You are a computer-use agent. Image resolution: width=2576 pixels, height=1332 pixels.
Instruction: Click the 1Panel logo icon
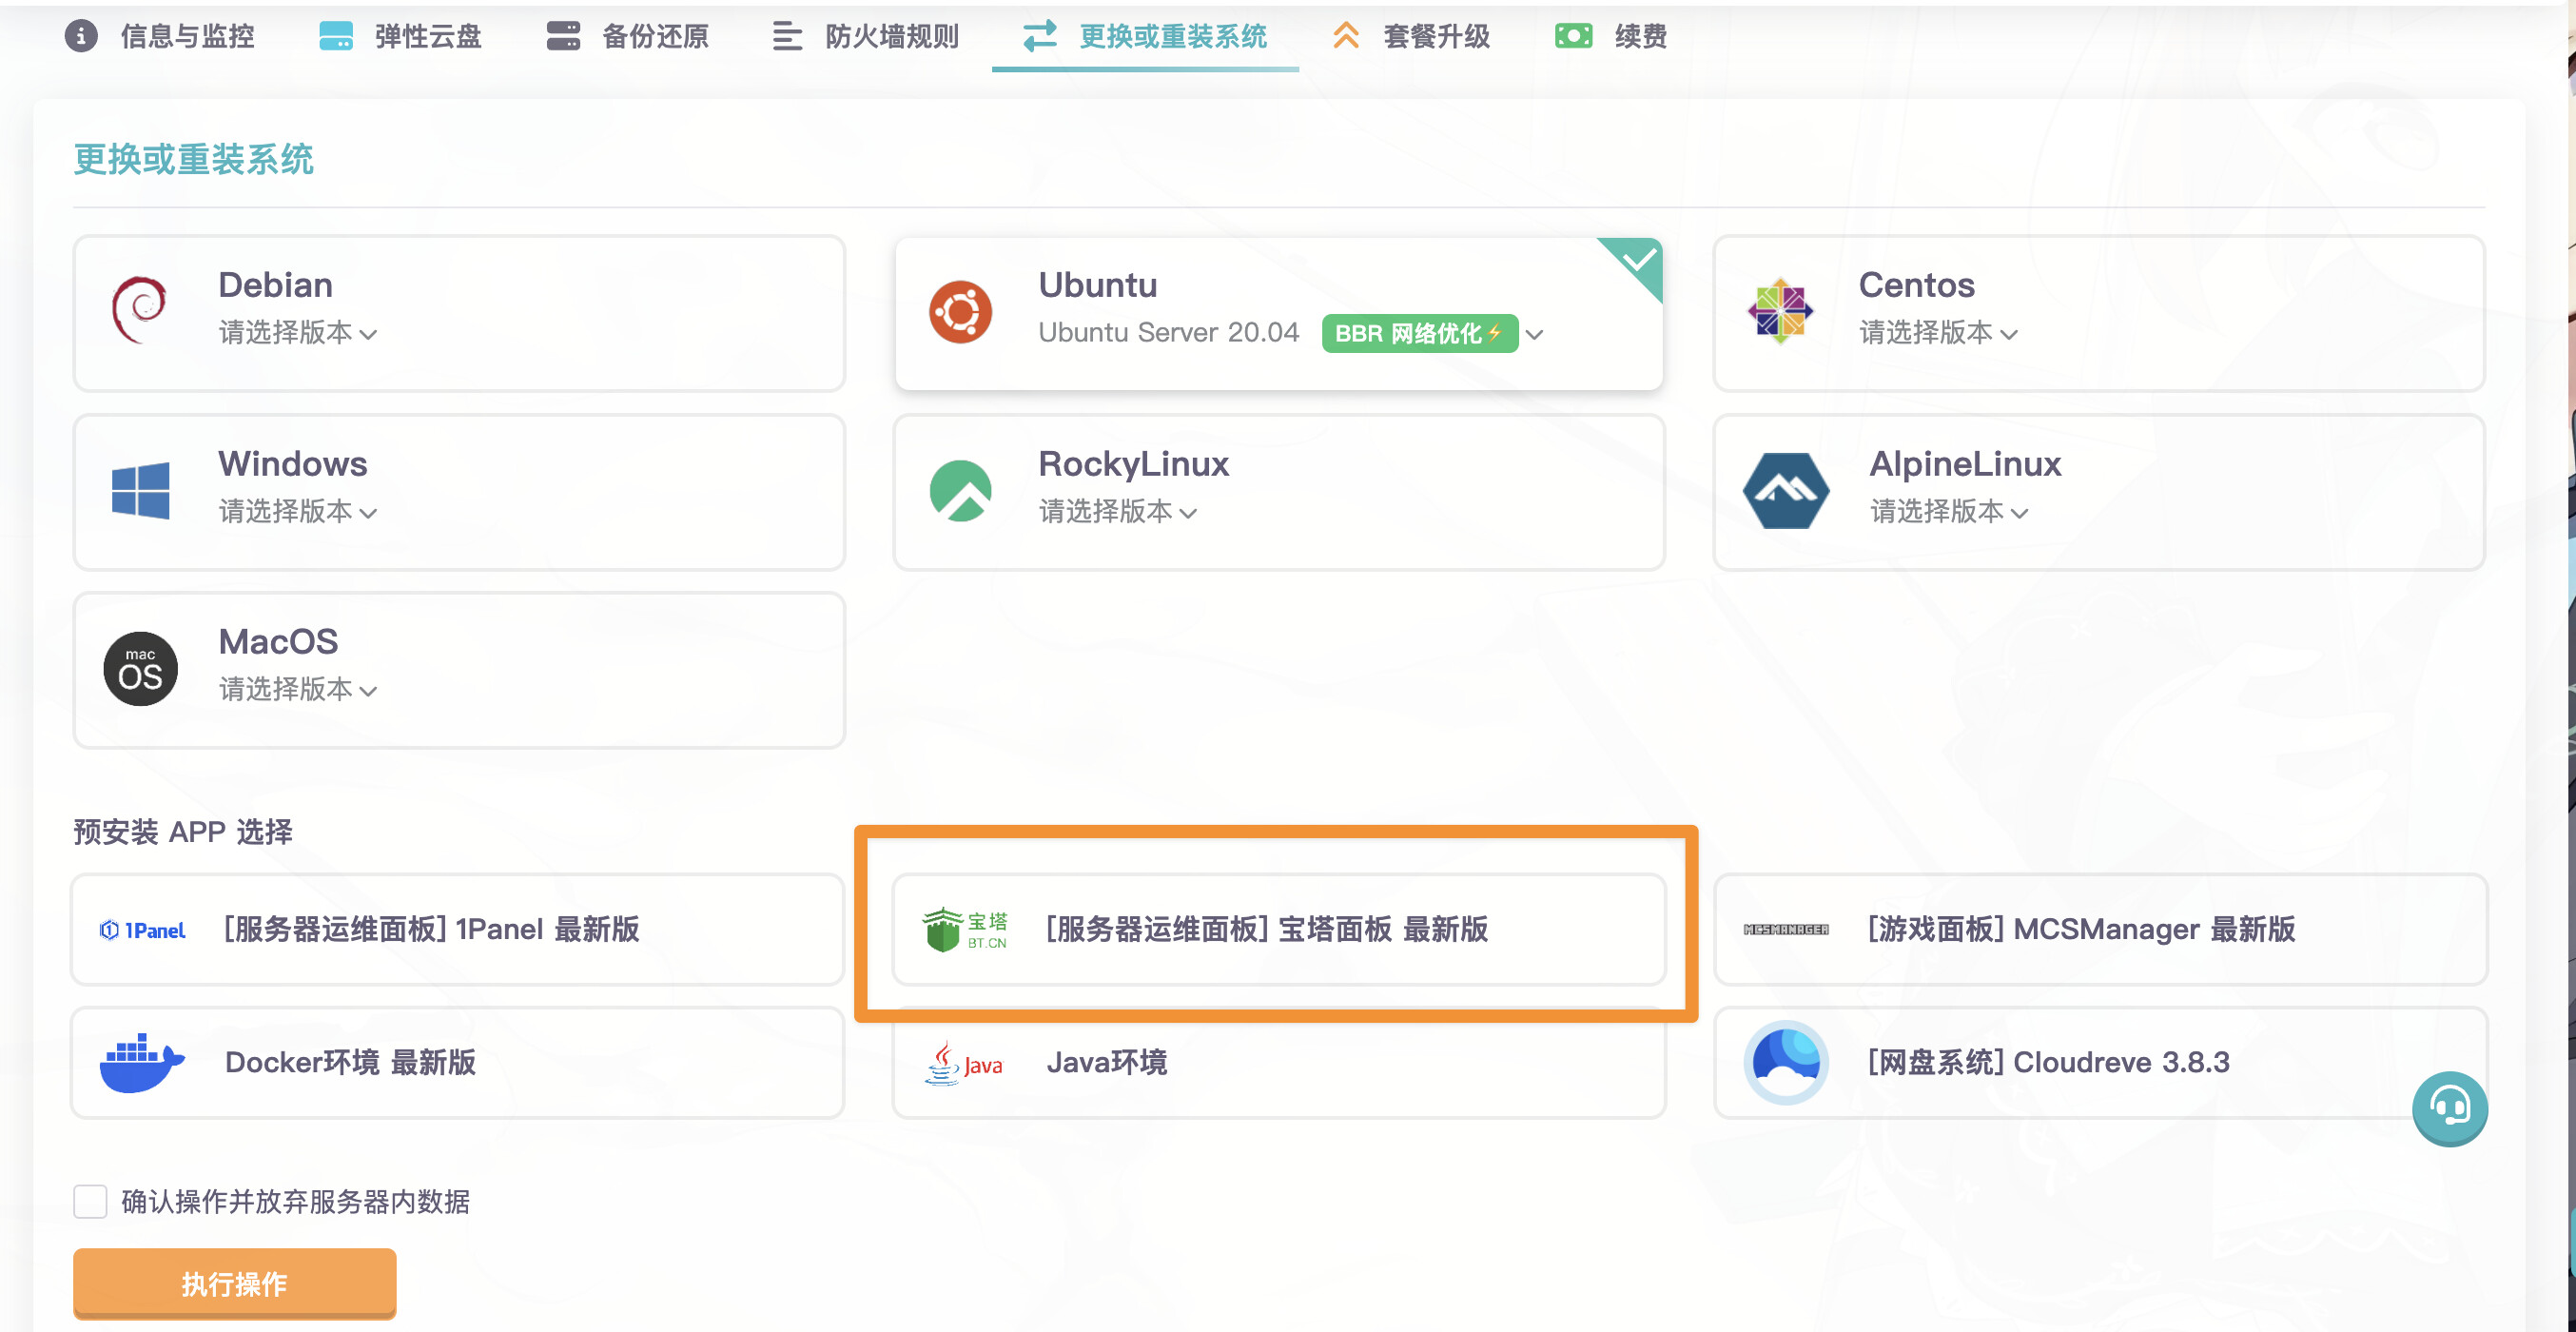click(x=143, y=930)
